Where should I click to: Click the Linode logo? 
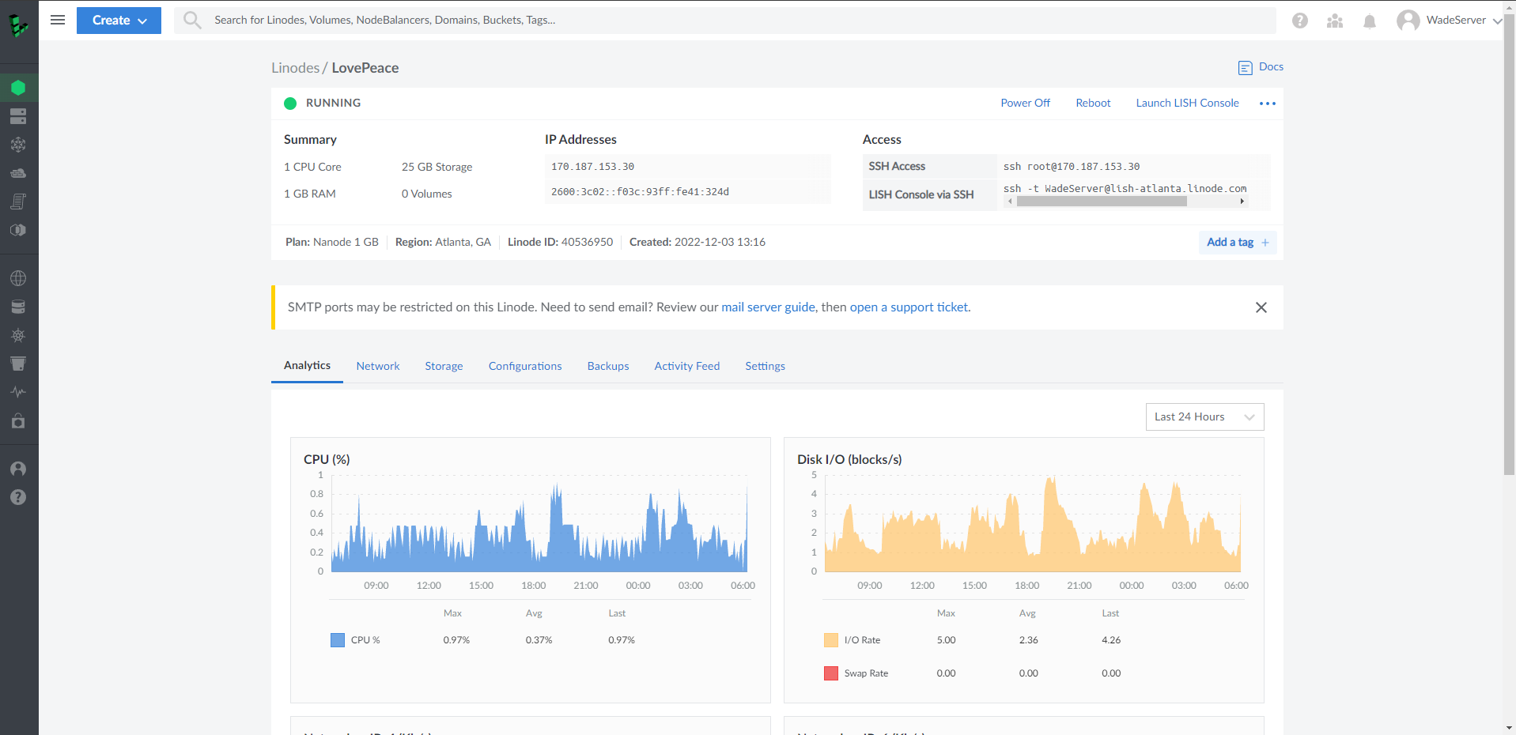click(x=18, y=25)
